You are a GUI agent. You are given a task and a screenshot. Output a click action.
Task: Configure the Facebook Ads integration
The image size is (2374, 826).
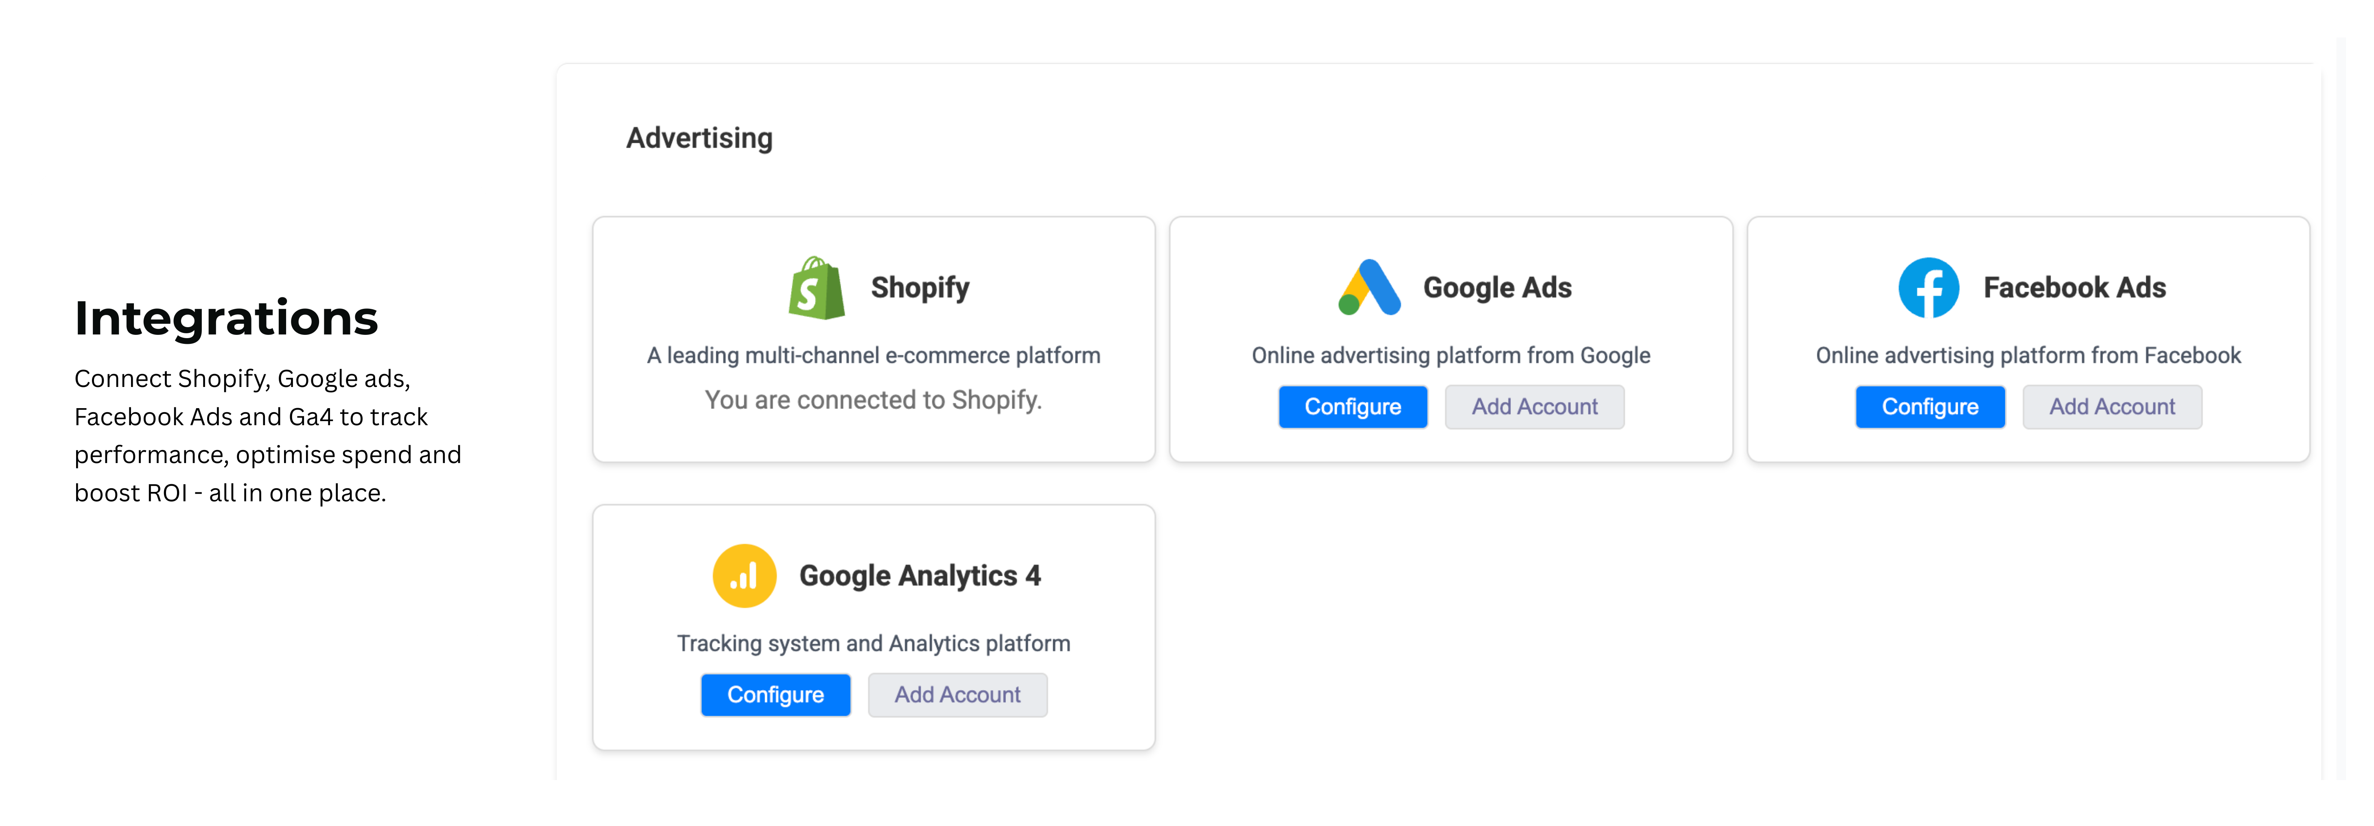pyautogui.click(x=1929, y=406)
